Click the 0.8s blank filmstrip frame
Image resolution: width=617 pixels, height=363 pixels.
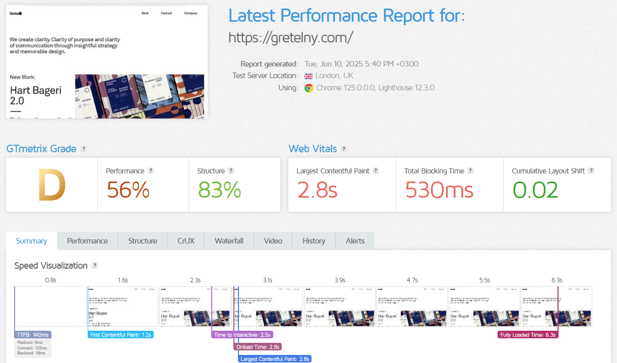click(x=50, y=307)
